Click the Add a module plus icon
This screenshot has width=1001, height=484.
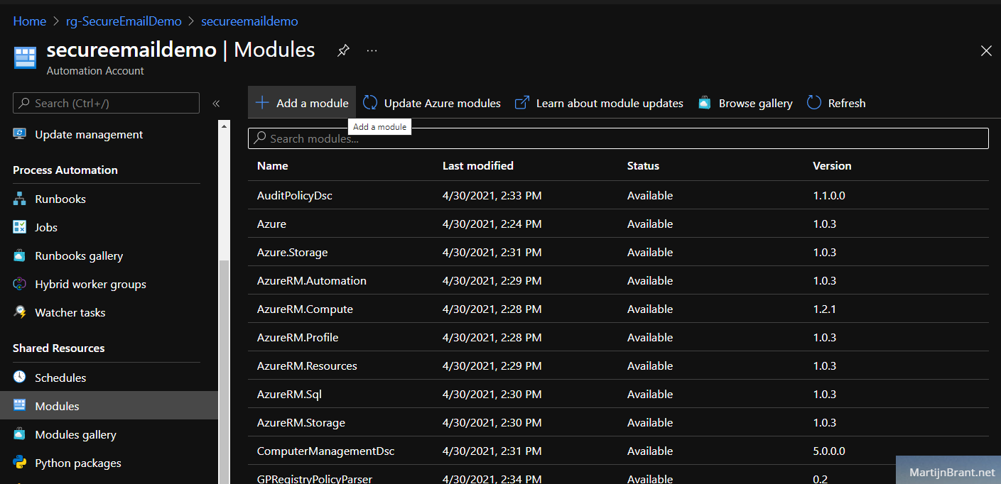tap(262, 103)
